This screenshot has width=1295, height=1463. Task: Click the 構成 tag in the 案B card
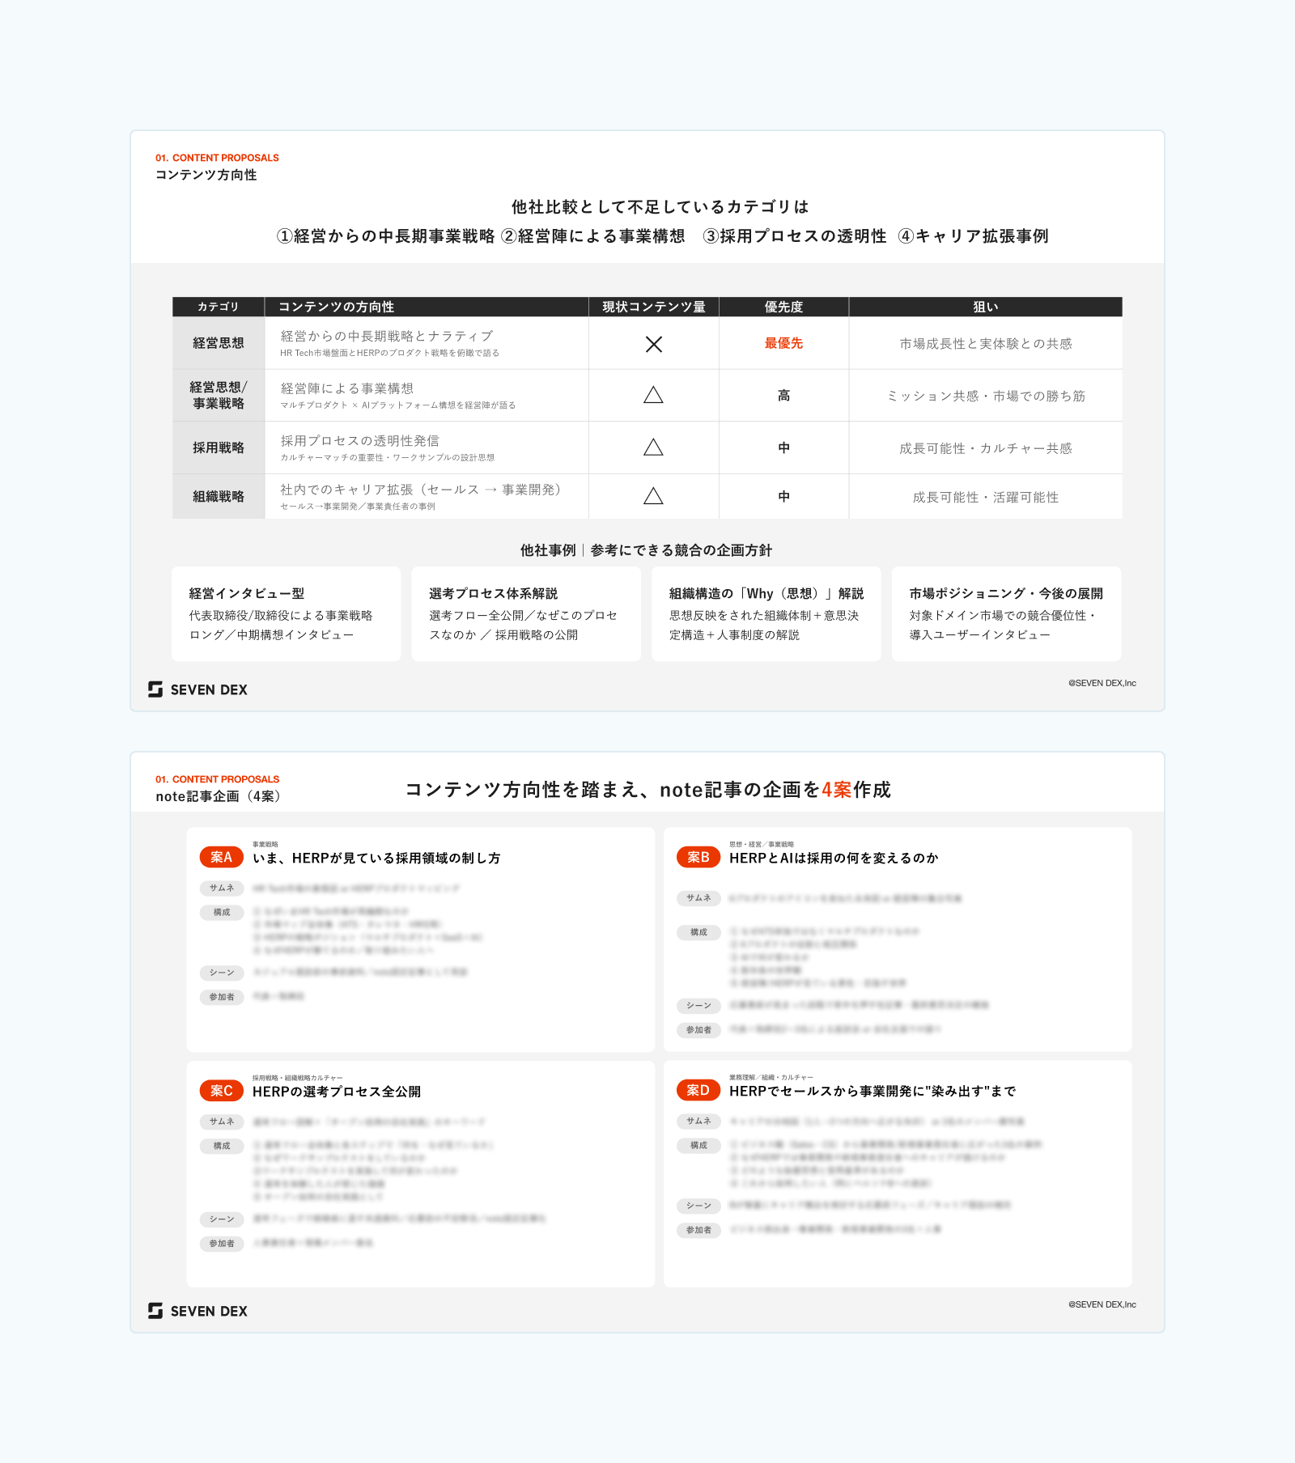698,932
